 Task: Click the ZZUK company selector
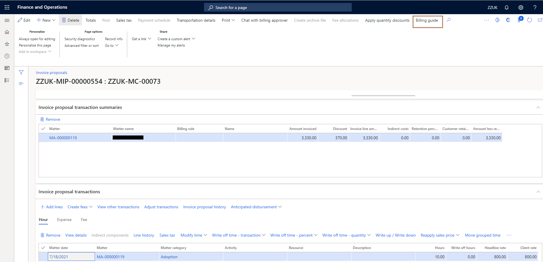492,8
